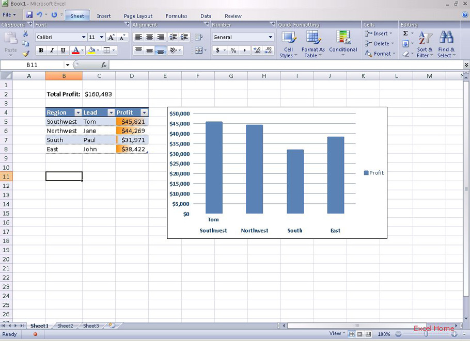Open the Sort & Filter tool
470x341 pixels.
click(x=425, y=44)
